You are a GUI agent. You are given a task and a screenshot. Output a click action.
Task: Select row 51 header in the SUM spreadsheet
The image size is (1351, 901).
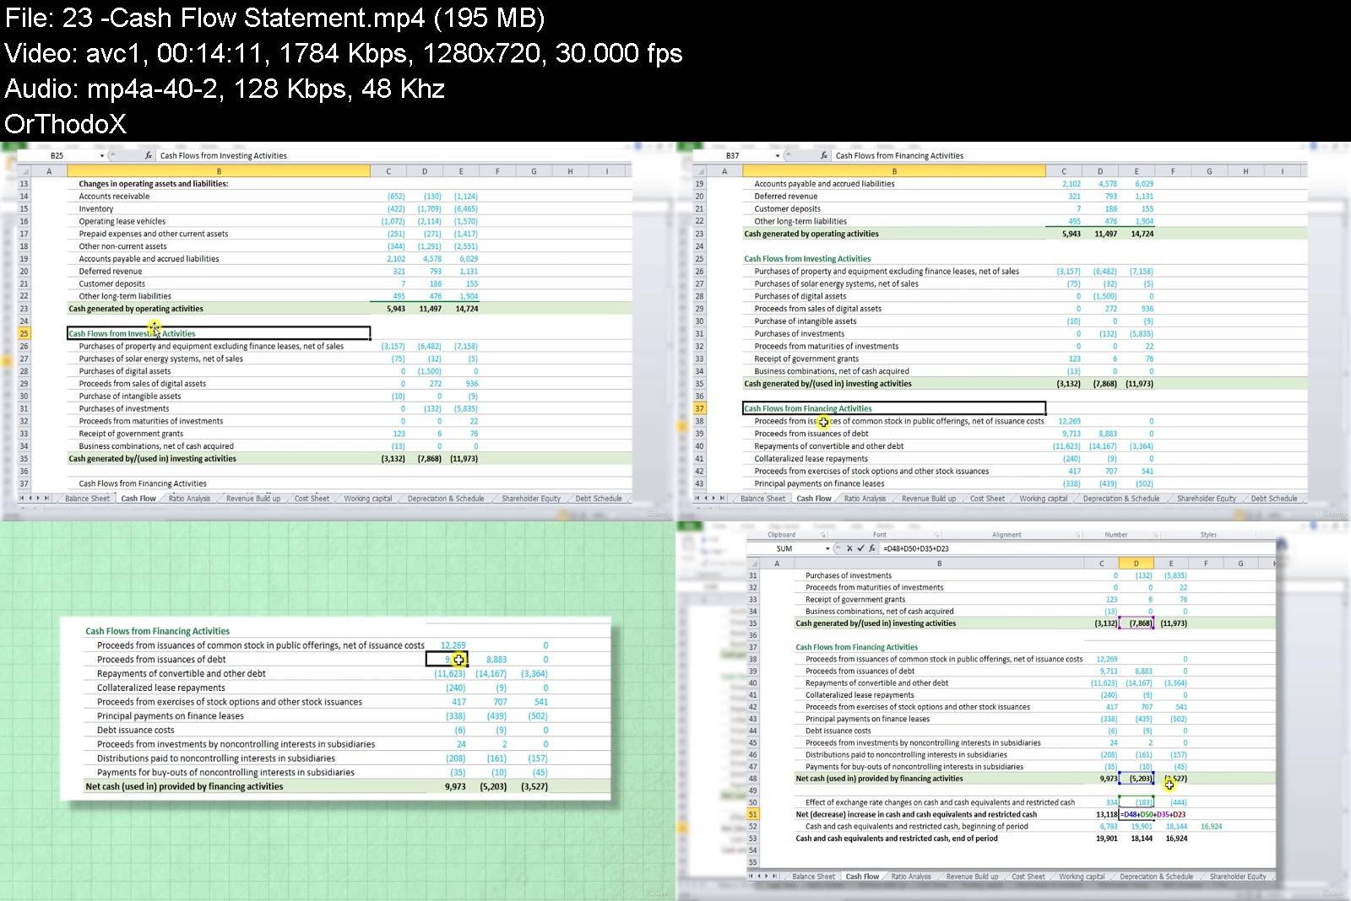[x=753, y=814]
